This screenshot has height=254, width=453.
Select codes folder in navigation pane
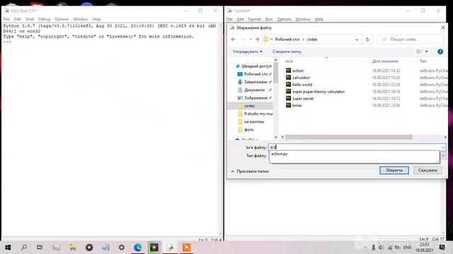[250, 106]
